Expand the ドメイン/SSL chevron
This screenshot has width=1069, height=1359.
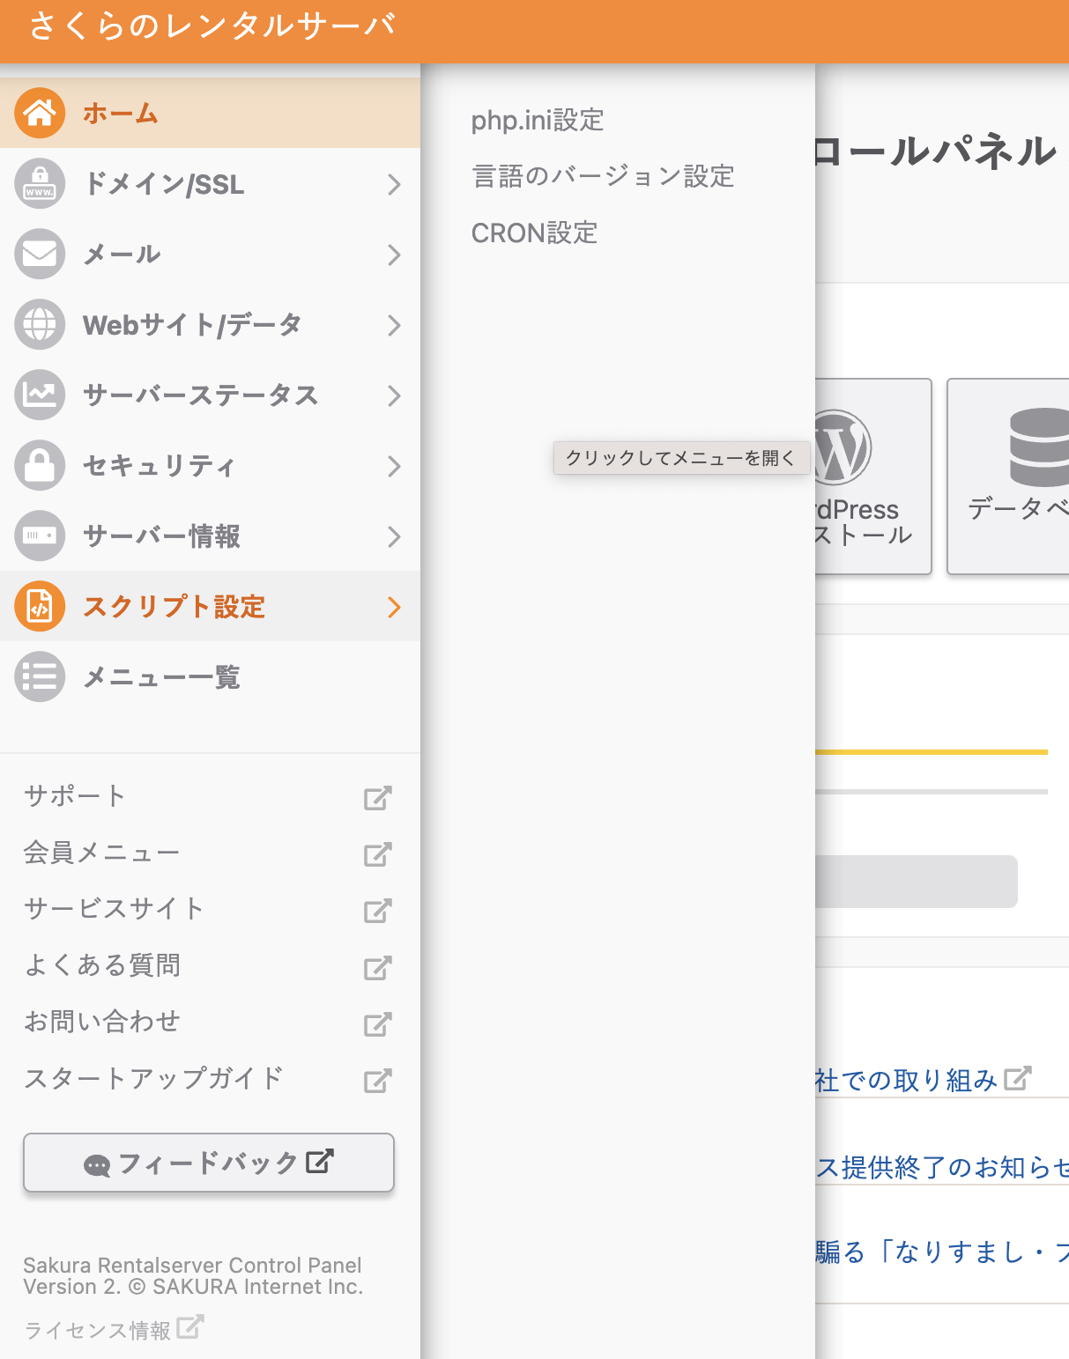394,183
